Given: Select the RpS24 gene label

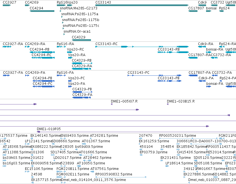Looking at the screenshot, I should tap(224, 8).
